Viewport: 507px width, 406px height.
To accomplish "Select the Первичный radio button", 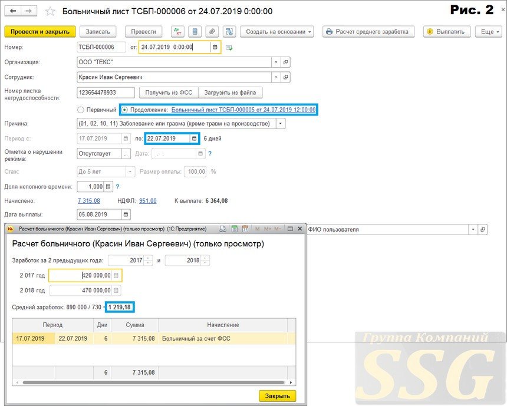I will point(81,110).
